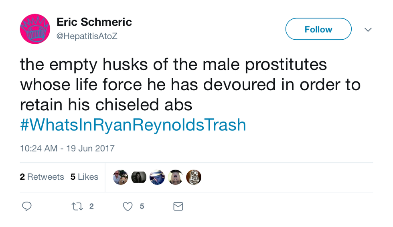Viewport: 393px width, 227px height.
Task: View the 2 Retweets list
Action: point(42,177)
